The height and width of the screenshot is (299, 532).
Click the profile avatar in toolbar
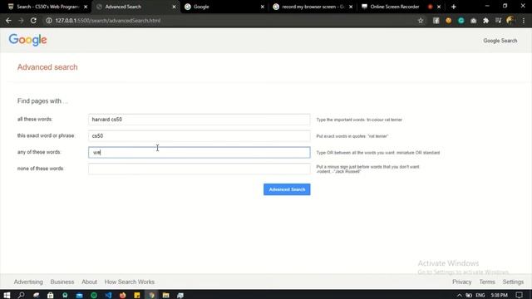pyautogui.click(x=510, y=20)
